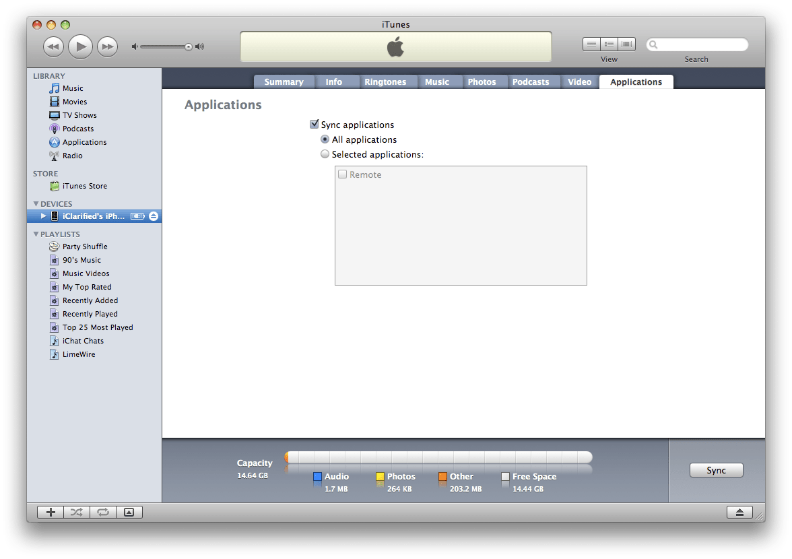Open Radio in the sidebar
Image resolution: width=792 pixels, height=559 pixels.
point(72,156)
